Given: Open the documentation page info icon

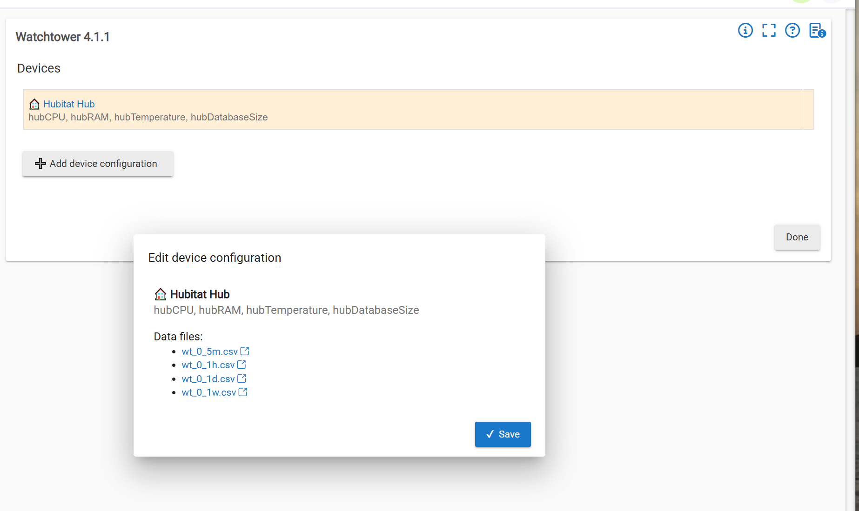Looking at the screenshot, I should click(x=817, y=31).
